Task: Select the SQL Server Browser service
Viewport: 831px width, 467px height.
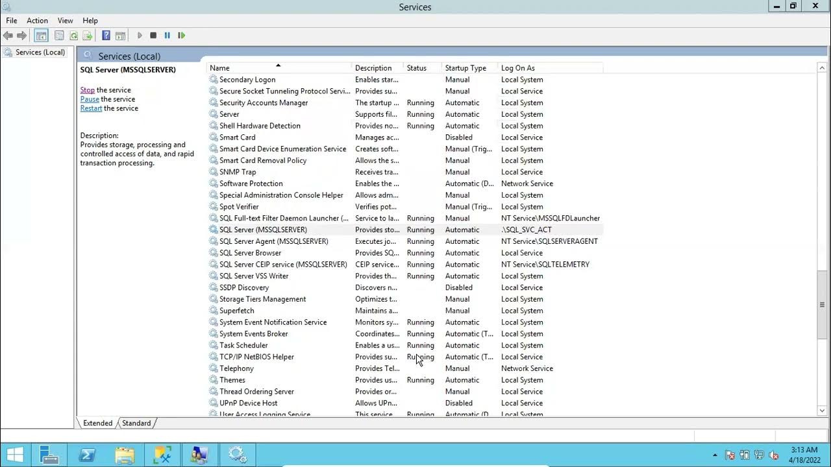Action: point(405,253)
